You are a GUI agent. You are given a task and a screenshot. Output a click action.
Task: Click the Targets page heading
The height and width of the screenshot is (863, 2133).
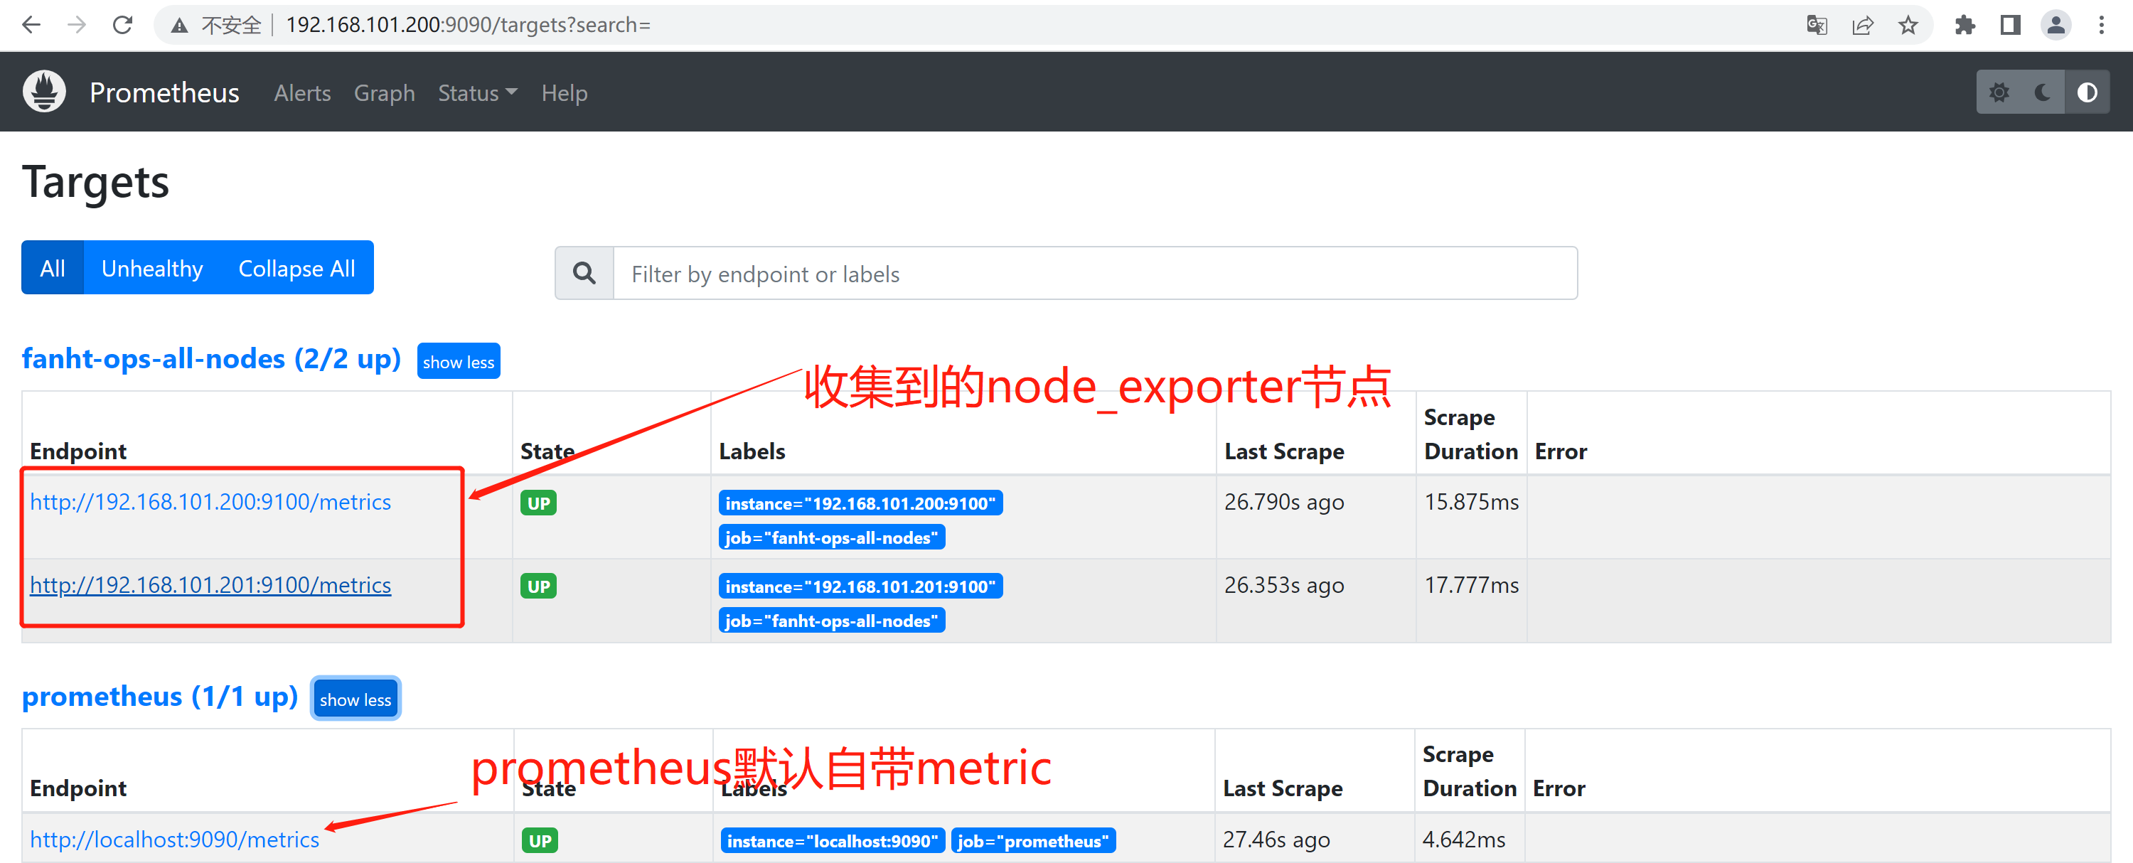95,181
